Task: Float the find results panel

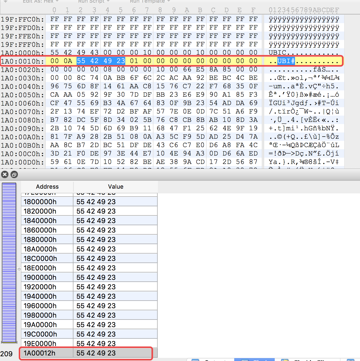Action: pyautogui.click(x=14, y=174)
